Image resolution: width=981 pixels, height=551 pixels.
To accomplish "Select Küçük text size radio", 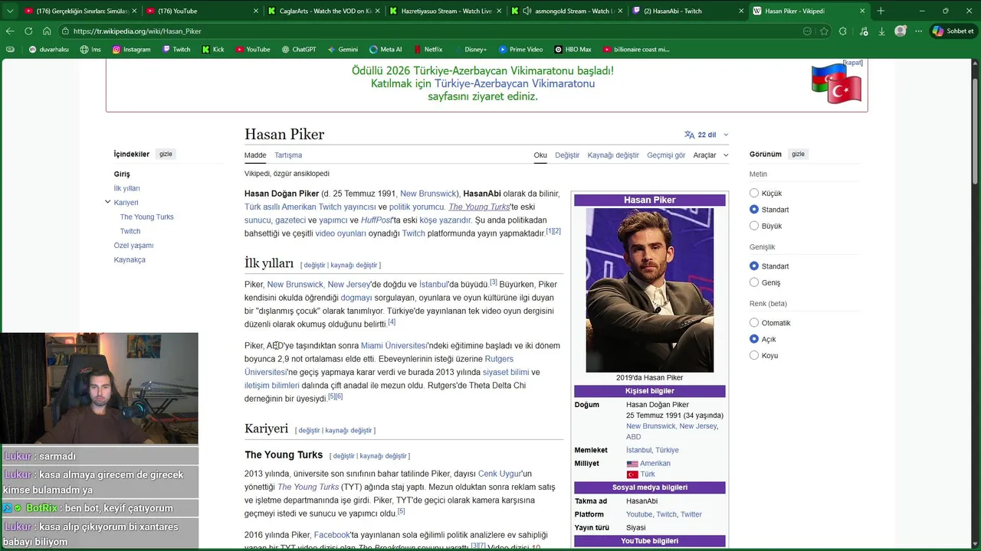I will tap(754, 194).
